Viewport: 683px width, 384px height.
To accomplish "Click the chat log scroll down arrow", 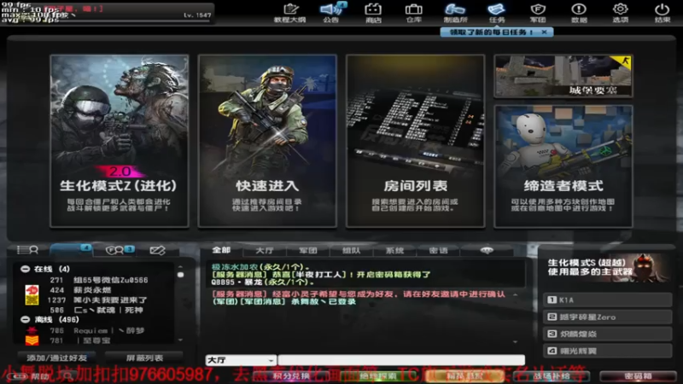I will (x=516, y=342).
